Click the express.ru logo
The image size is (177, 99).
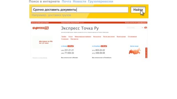[41, 28]
